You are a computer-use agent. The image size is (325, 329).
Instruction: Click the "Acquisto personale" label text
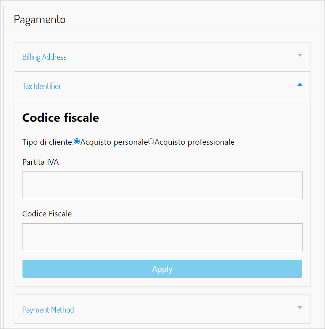point(114,142)
